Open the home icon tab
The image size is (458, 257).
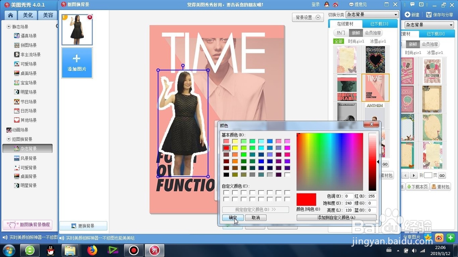(x=11, y=15)
